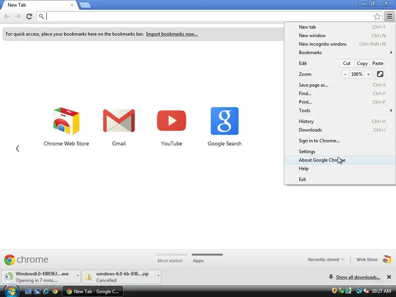This screenshot has height=297, width=396.
Task: Open Settings from the menu
Action: click(x=340, y=152)
